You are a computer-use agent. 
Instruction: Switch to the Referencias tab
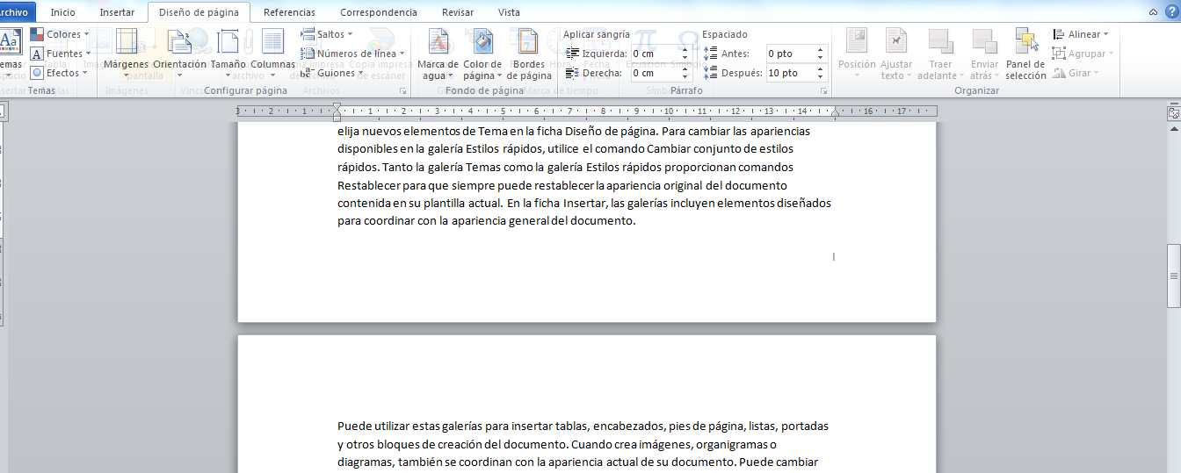[290, 12]
